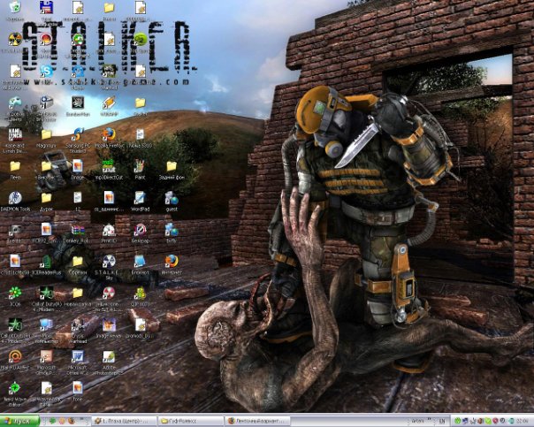Click the Пуск Start button
This screenshot has width=534, height=427.
[19, 421]
